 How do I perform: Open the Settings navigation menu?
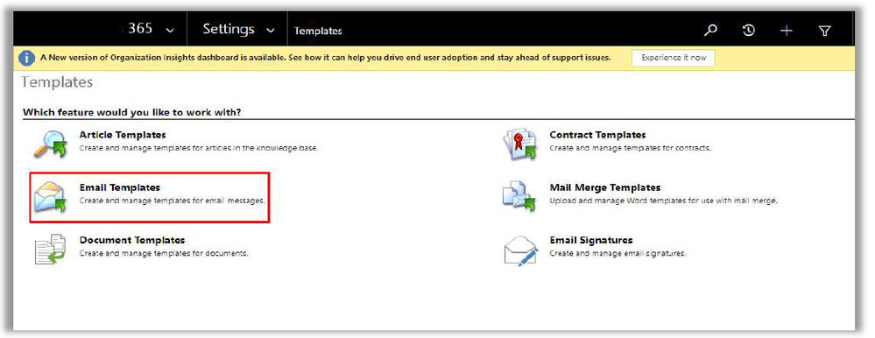point(229,29)
